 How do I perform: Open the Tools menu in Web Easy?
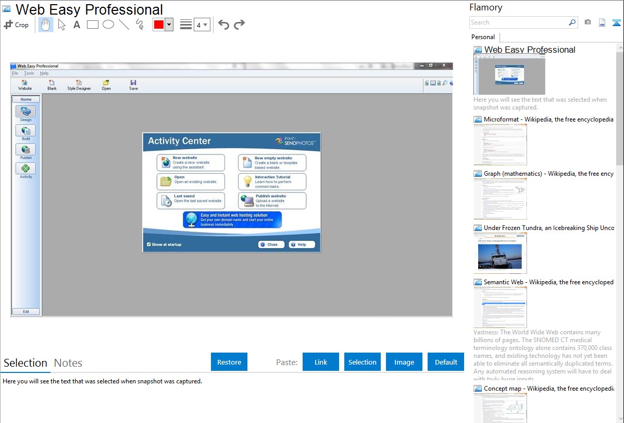point(29,74)
